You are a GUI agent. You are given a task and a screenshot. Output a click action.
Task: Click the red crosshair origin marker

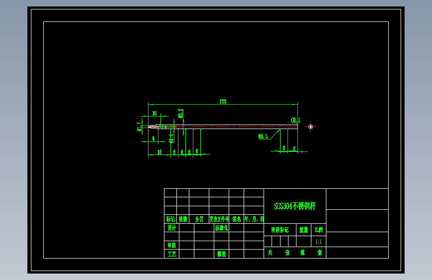coord(310,127)
